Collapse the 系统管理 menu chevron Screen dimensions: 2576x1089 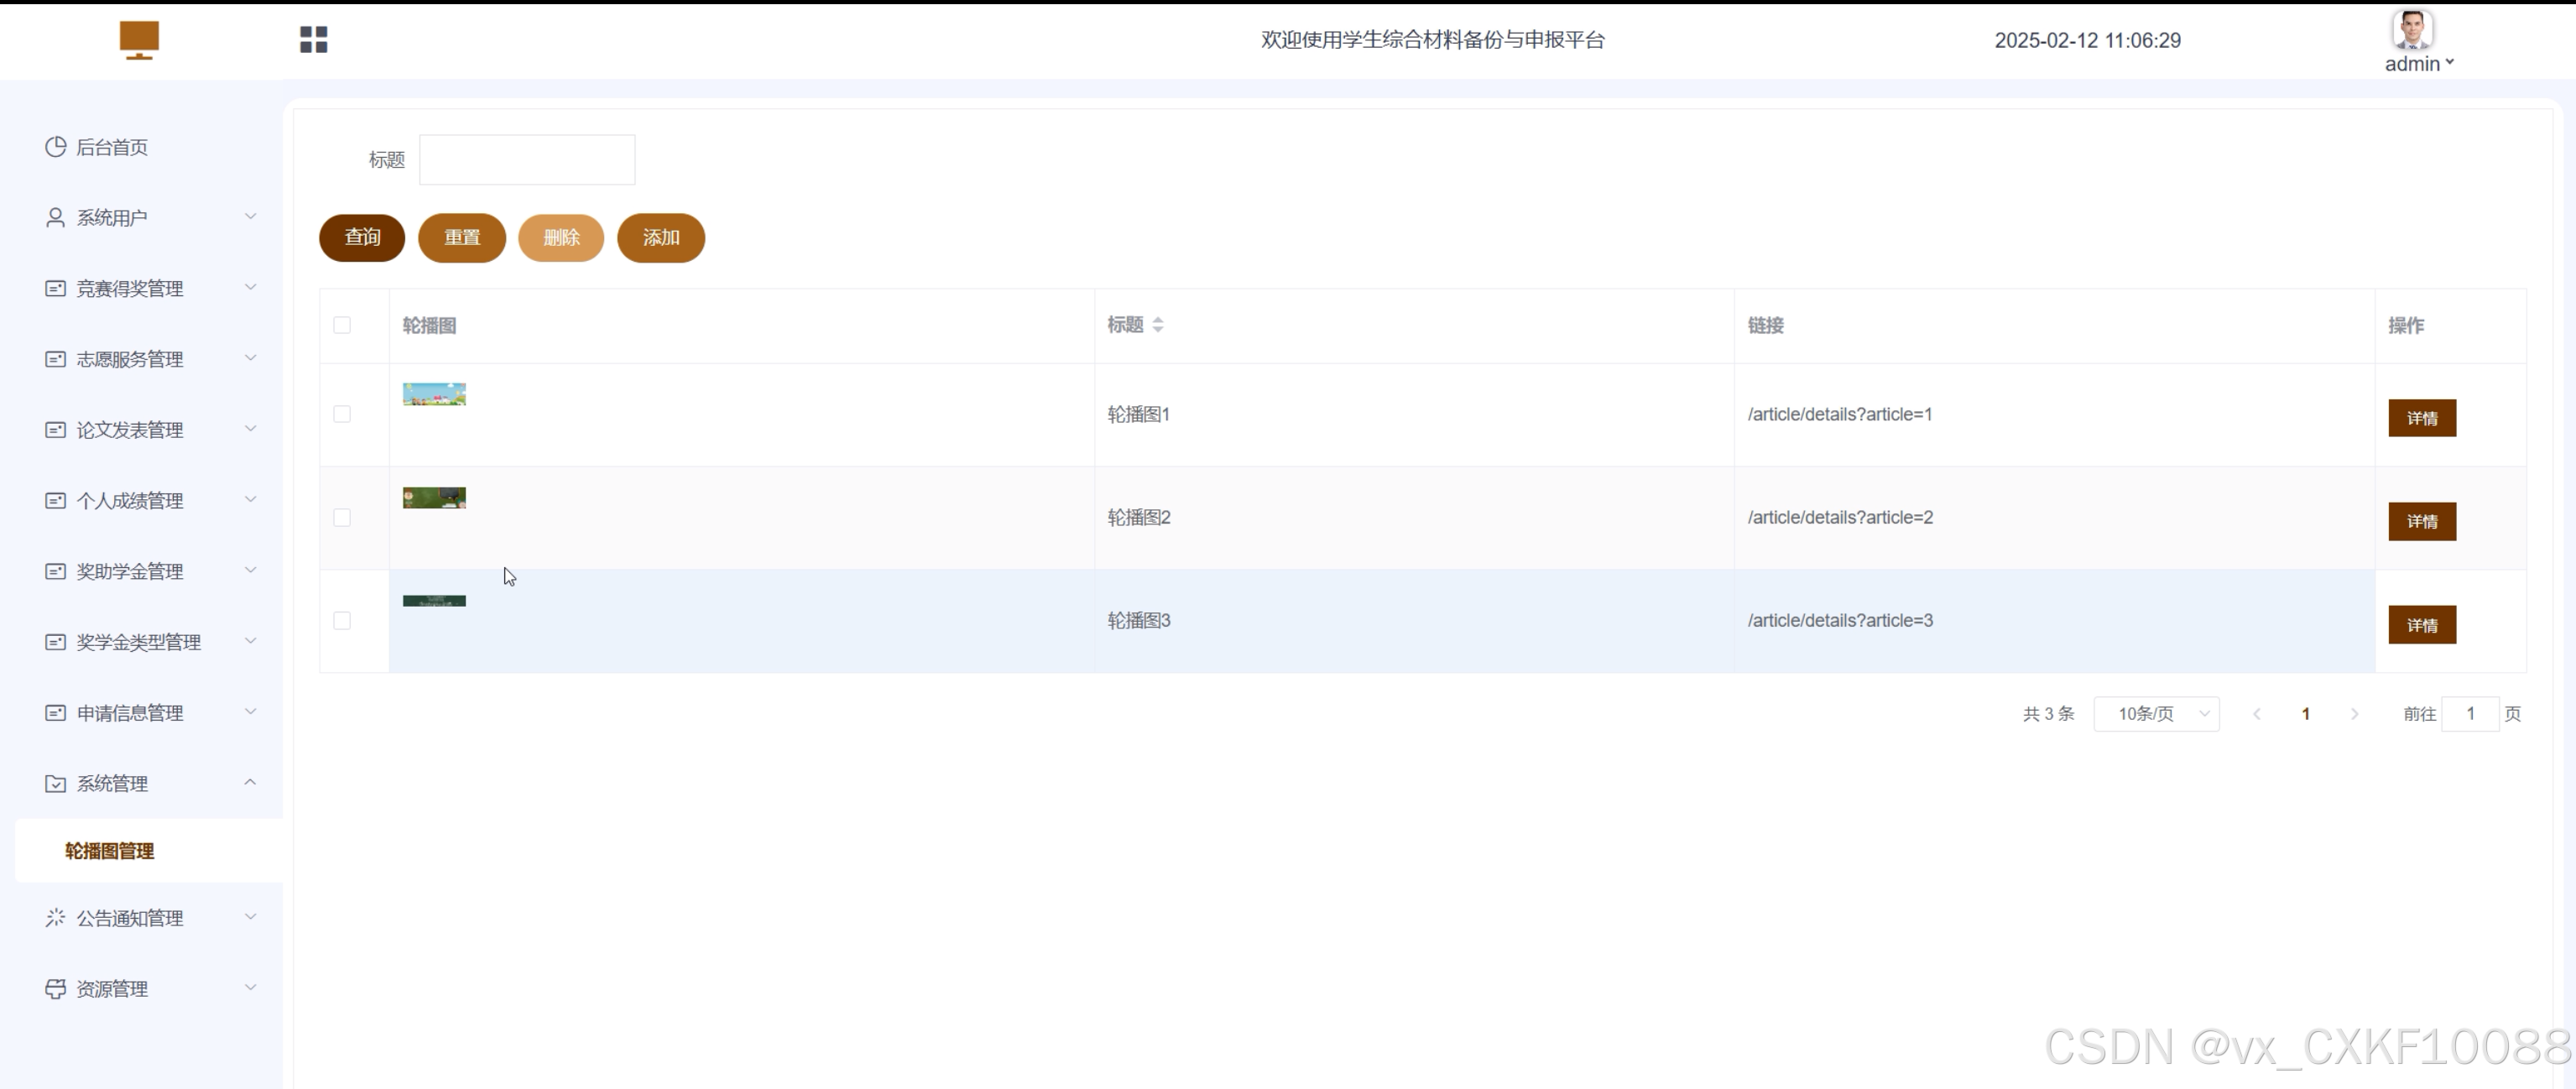click(x=250, y=782)
